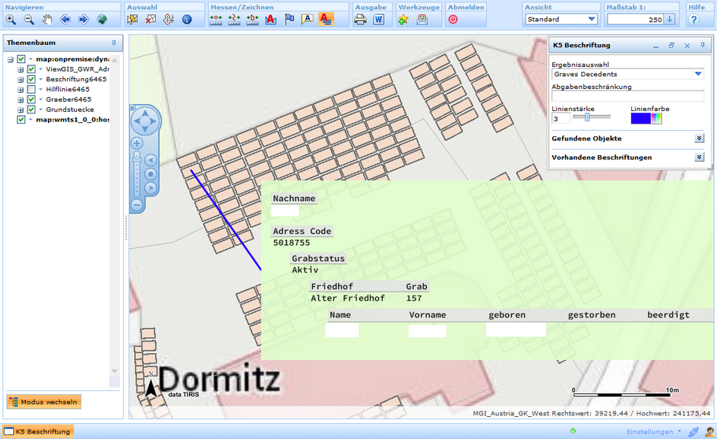The image size is (717, 439).
Task: Open the help question mark icon
Action: tap(693, 20)
